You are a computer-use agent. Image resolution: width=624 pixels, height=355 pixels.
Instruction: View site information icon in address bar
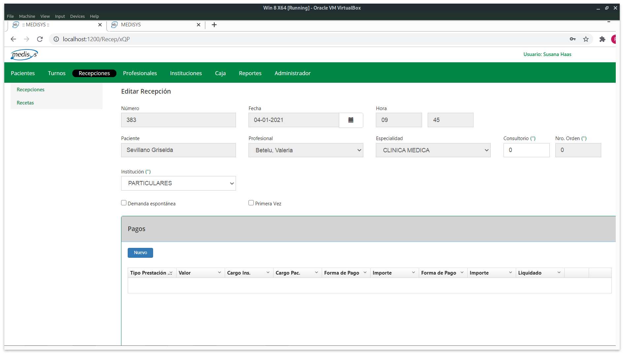coord(56,39)
